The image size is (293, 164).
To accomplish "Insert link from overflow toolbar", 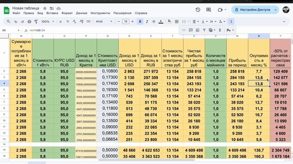I will (x=184, y=30).
